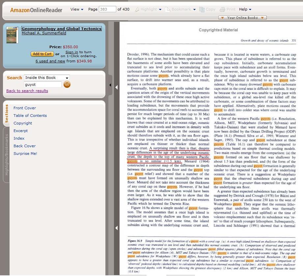Click the Print label in the toolbar
This screenshot has width=303, height=276.
pyautogui.click(x=231, y=9)
